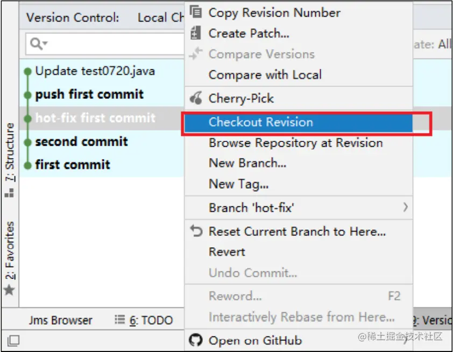
Task: Expand the Branch 'hot-fix' submenu arrow
Action: (405, 207)
